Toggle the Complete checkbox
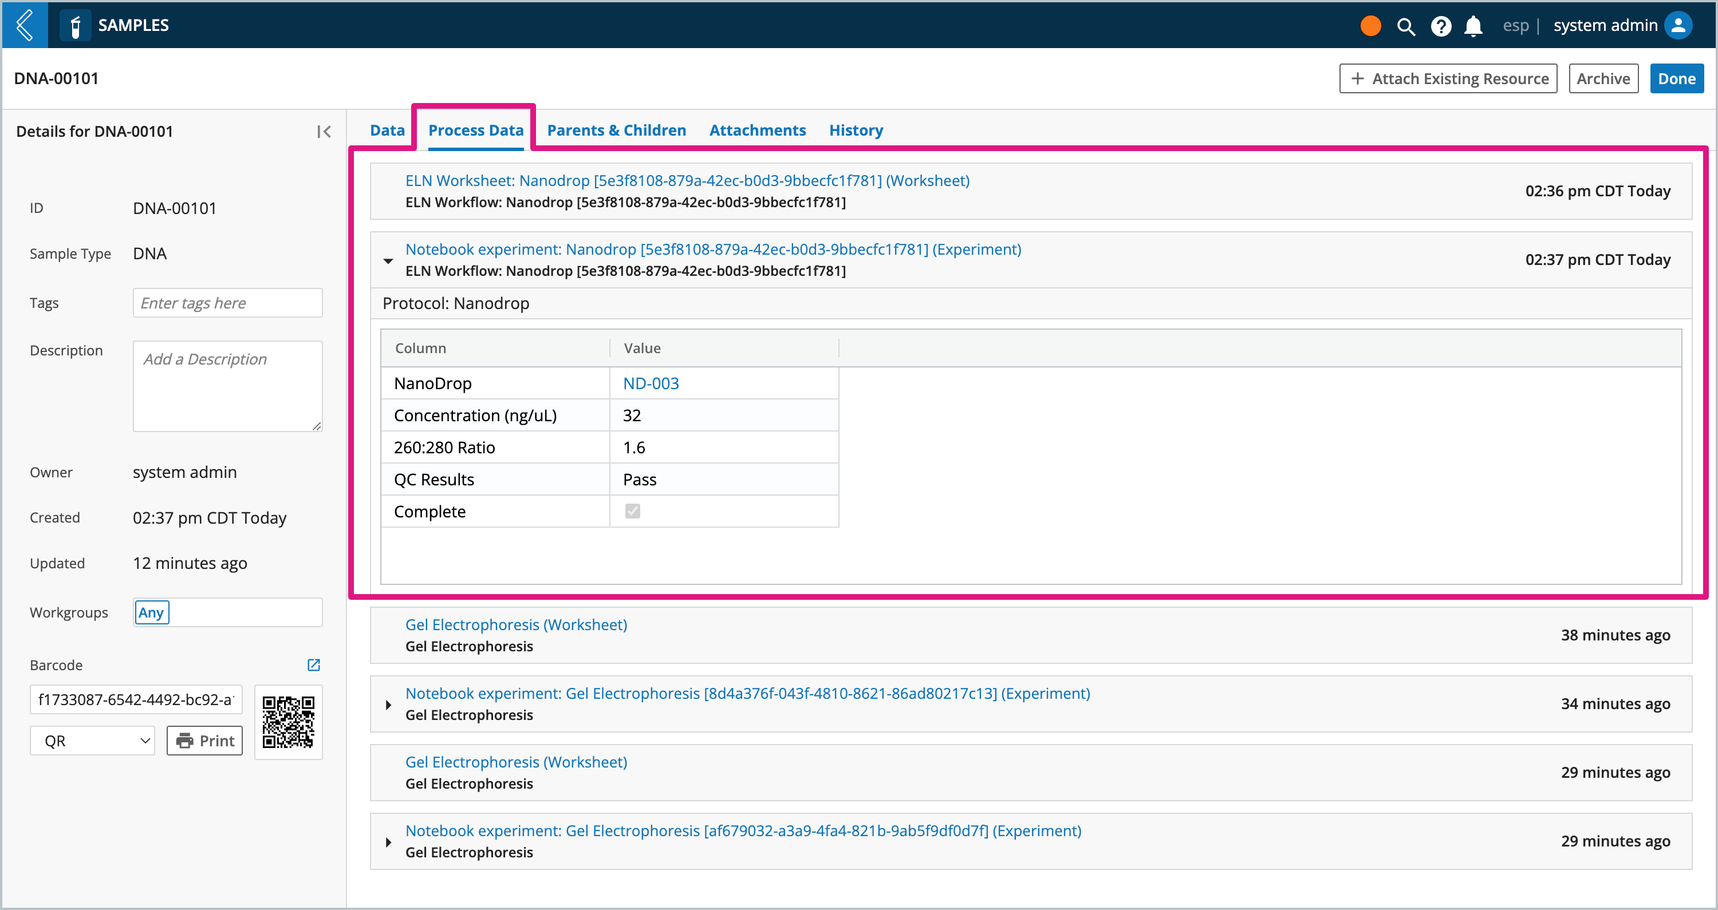This screenshot has width=1718, height=910. point(632,511)
